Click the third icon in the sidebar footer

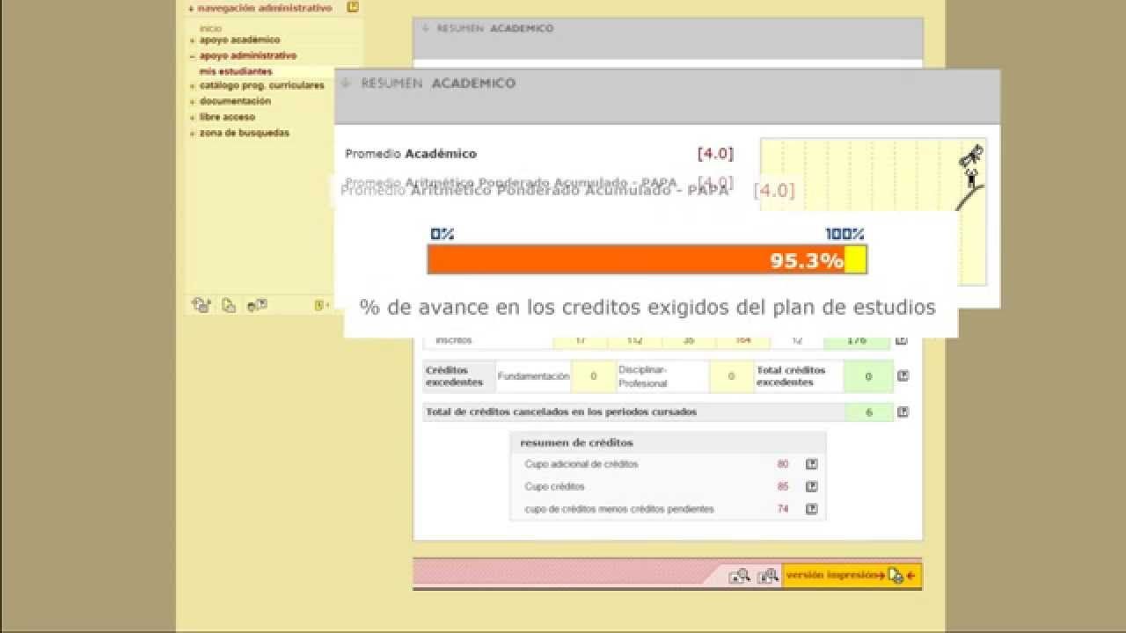[257, 306]
